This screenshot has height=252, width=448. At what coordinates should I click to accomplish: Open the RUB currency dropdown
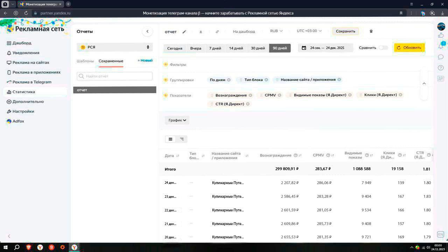coord(276,31)
